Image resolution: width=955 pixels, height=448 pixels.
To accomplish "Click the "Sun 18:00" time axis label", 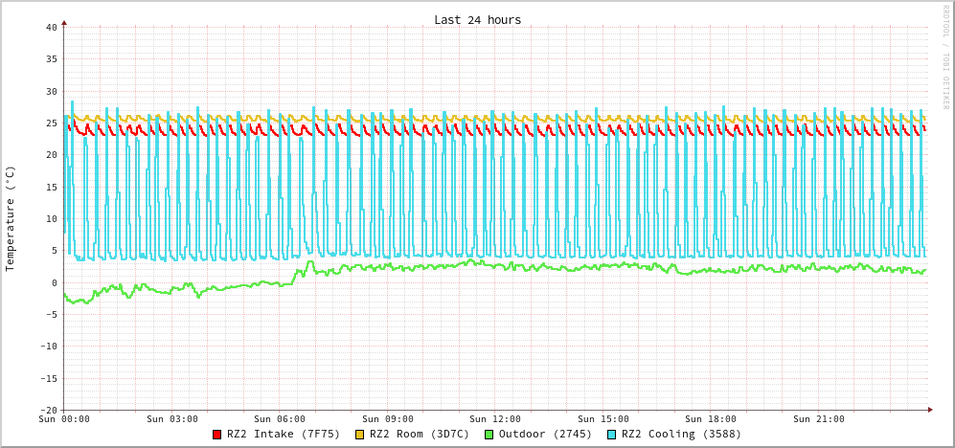I will coord(711,419).
